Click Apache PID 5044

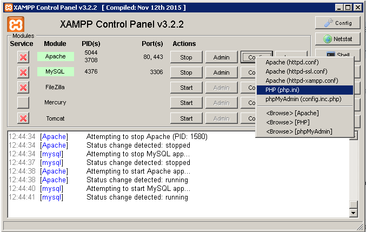coord(91,52)
